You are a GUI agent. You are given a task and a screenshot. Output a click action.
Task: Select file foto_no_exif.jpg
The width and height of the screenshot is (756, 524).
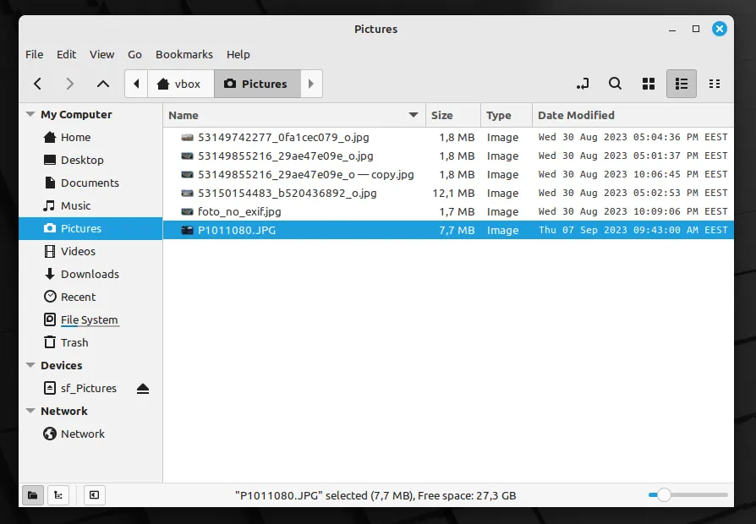448,211
